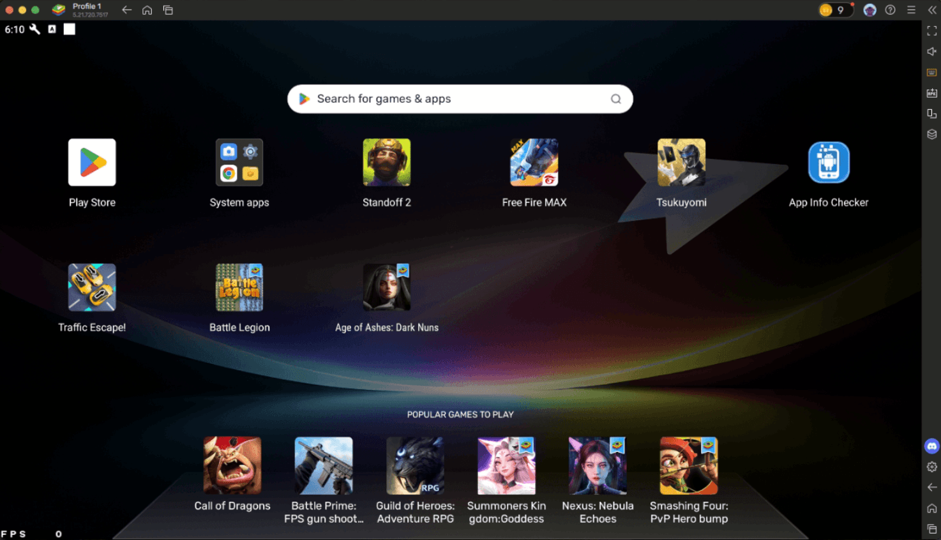Open recent apps icon in side toolbar
Image resolution: width=941 pixels, height=540 pixels.
pyautogui.click(x=932, y=529)
